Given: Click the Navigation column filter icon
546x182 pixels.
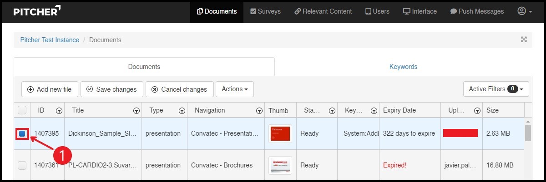Looking at the screenshot, I should [259, 111].
